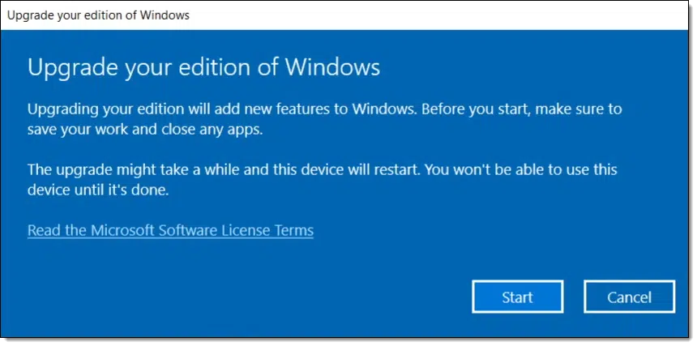Click the word 'Windows' in the large heading
The height and width of the screenshot is (346, 697).
[332, 67]
